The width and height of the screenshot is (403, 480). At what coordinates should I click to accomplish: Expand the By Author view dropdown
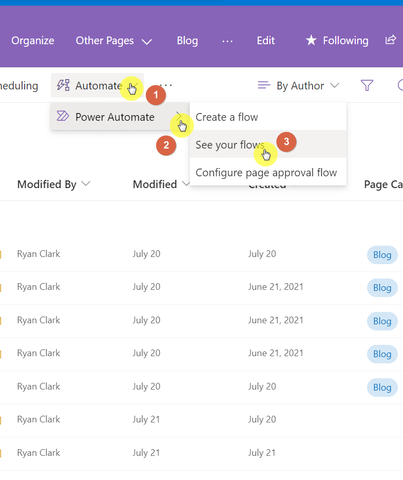click(x=335, y=85)
